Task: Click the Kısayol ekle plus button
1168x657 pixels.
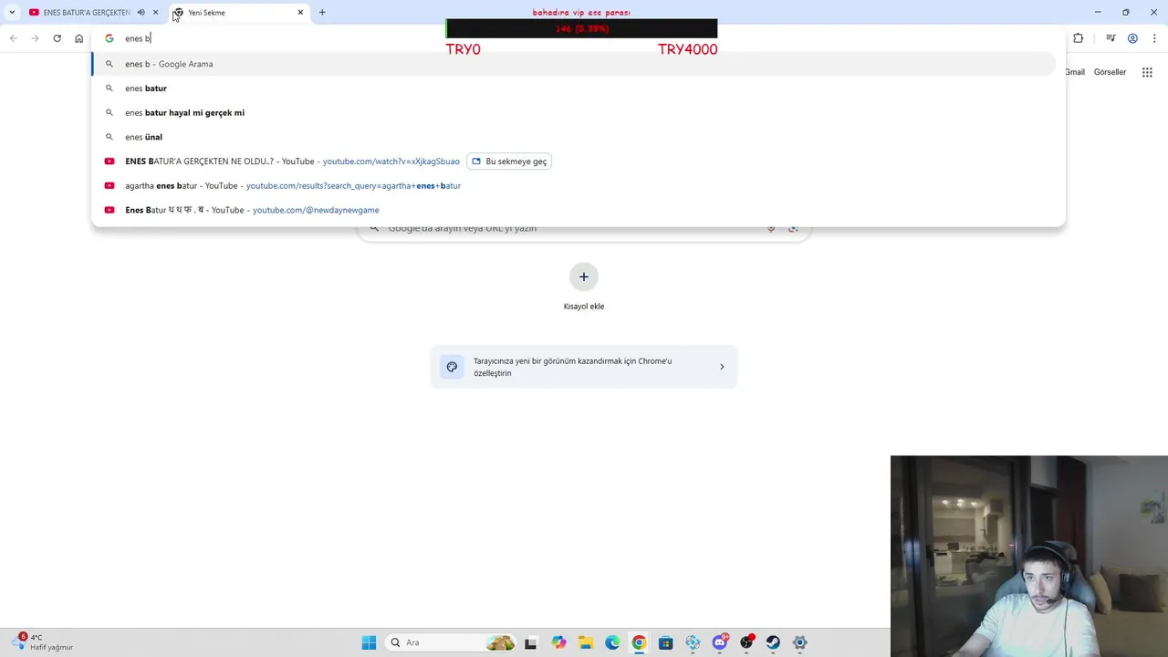Action: (x=584, y=277)
